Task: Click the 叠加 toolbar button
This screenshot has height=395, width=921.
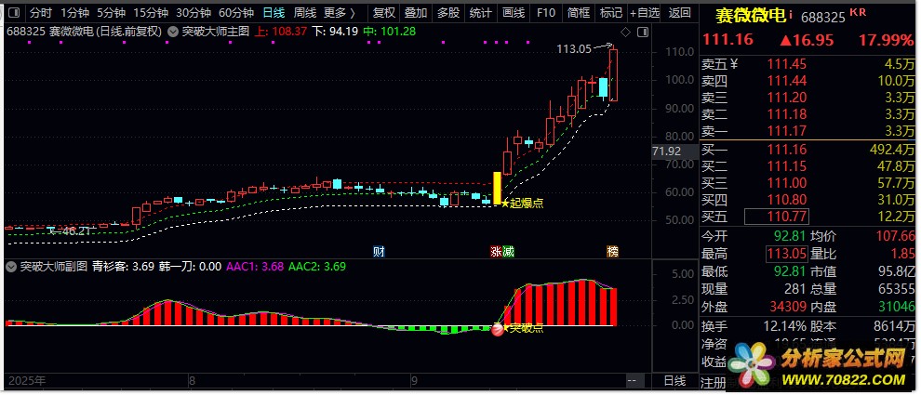Action: point(416,12)
